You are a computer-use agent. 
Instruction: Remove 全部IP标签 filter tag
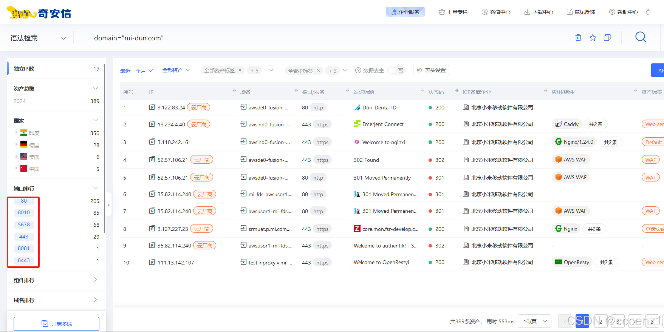point(318,70)
